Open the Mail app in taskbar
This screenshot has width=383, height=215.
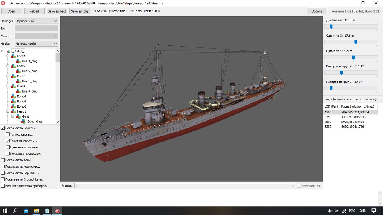(26, 211)
